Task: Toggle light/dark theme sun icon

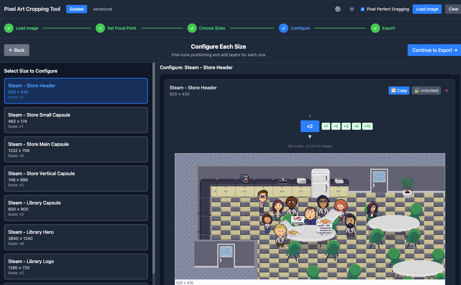Action: (x=352, y=9)
